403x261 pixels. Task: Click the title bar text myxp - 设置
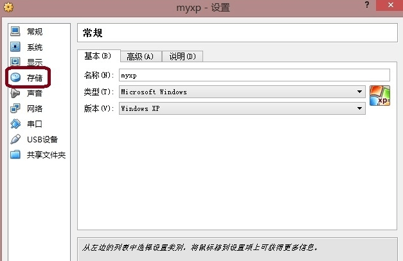(202, 8)
